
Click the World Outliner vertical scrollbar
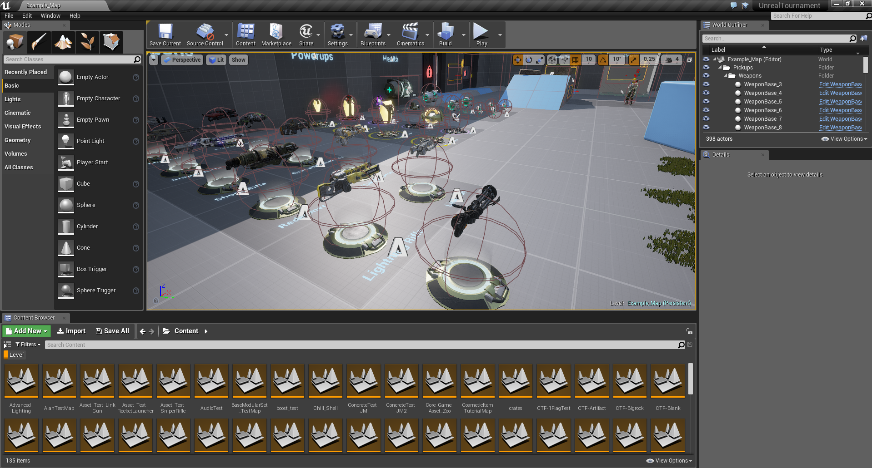click(865, 65)
